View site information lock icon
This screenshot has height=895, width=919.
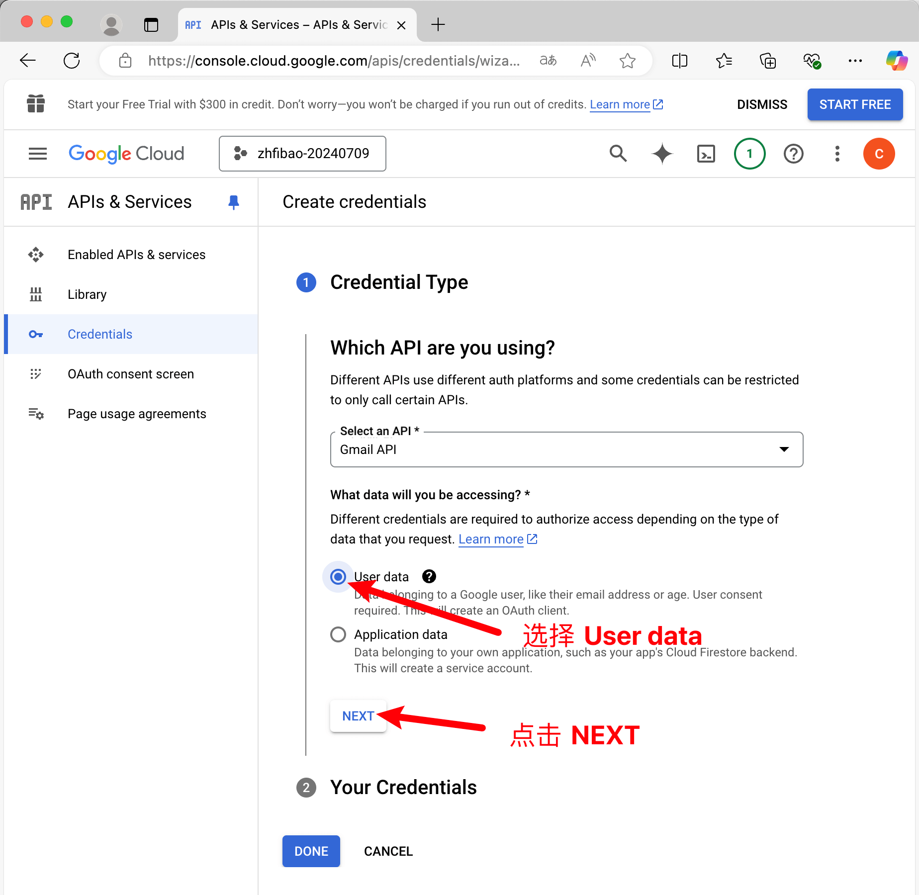point(125,61)
